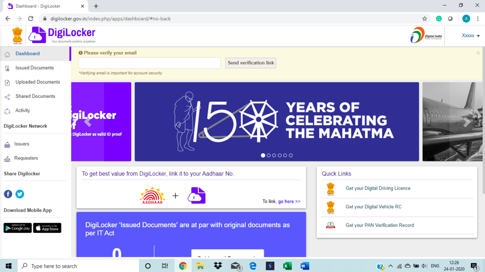Click the Requesters building icon
485x272 pixels.
tap(7, 159)
